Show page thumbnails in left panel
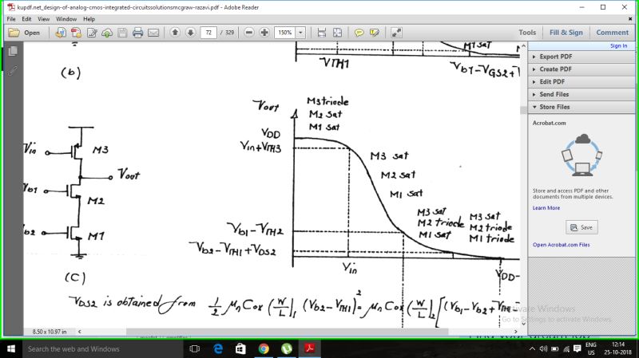The width and height of the screenshot is (639, 358). [x=13, y=51]
